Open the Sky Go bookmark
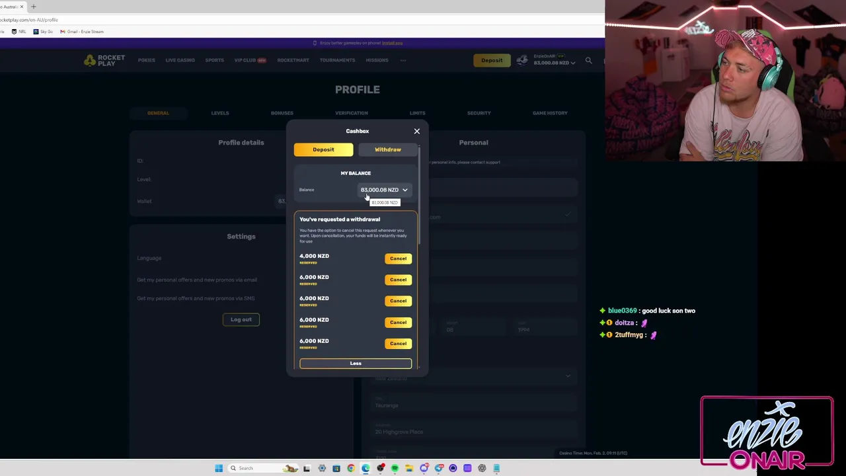Image resolution: width=846 pixels, height=476 pixels. click(43, 31)
